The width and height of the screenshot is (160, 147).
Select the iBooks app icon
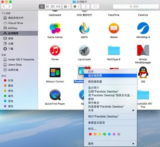click(x=114, y=28)
